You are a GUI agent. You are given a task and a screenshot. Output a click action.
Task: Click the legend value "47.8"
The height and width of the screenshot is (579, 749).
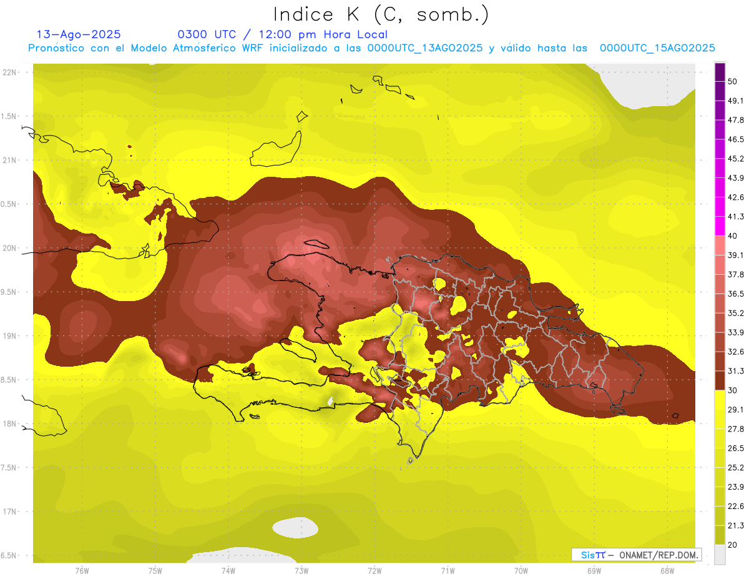[736, 120]
